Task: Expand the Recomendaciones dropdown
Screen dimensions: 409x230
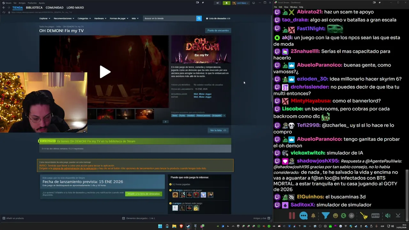Action: click(64, 18)
